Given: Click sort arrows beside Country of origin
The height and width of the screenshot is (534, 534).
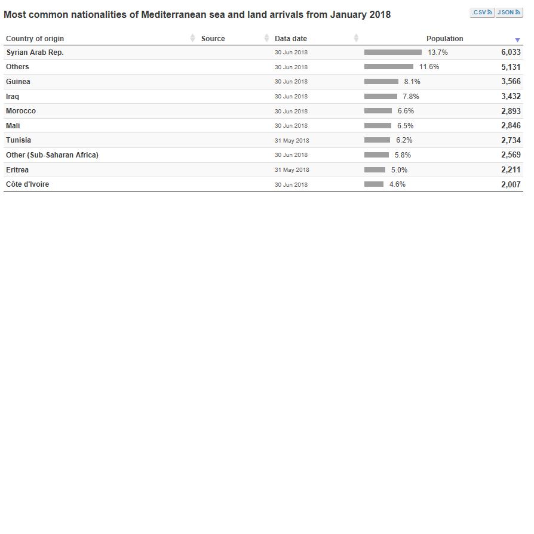Looking at the screenshot, I should click(x=192, y=38).
